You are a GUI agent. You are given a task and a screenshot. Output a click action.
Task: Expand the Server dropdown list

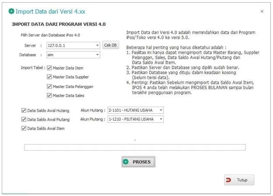coord(97,45)
